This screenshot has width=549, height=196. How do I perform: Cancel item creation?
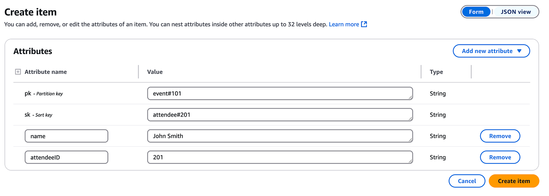coord(467,181)
